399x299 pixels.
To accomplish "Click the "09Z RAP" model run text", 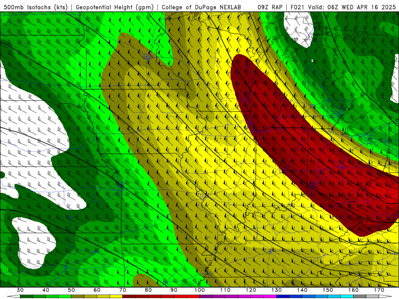I will (x=270, y=7).
